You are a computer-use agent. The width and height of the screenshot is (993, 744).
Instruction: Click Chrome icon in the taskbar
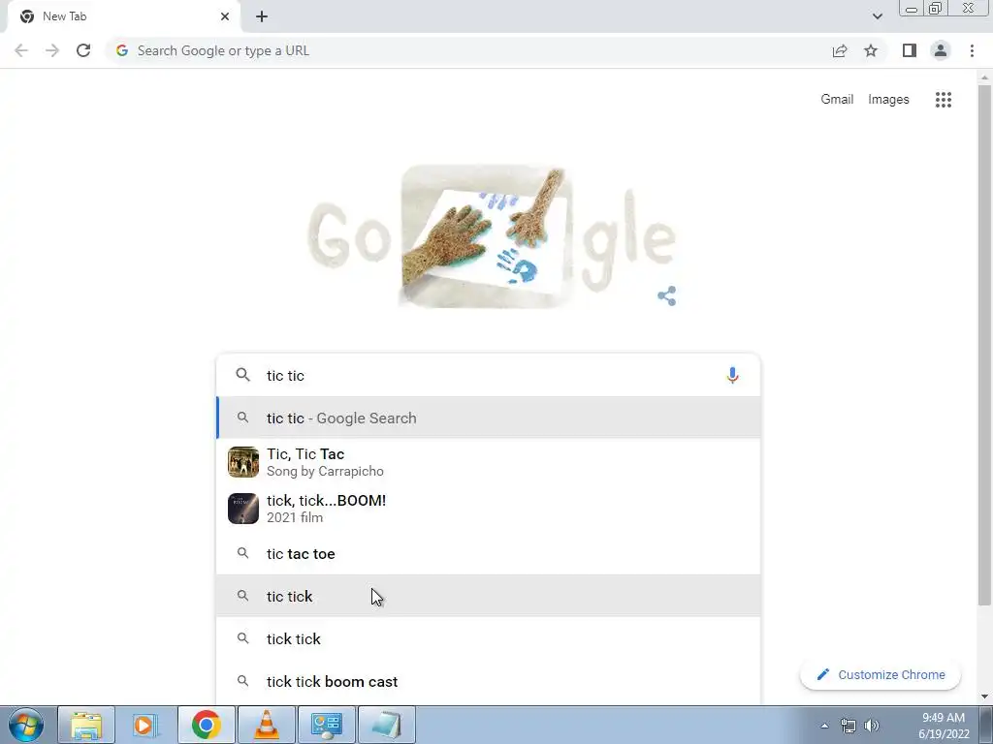point(206,725)
